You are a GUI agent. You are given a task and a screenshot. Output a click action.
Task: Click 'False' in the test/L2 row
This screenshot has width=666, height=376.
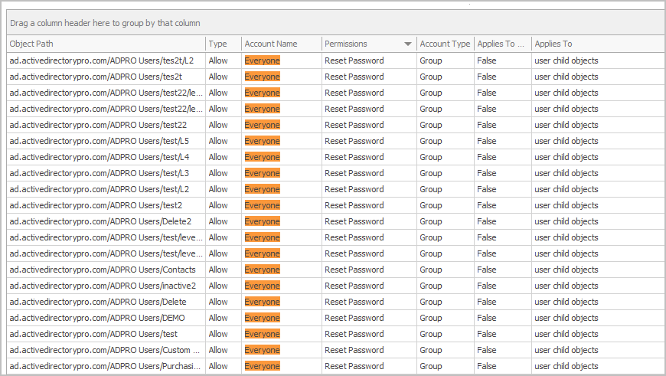coord(486,189)
